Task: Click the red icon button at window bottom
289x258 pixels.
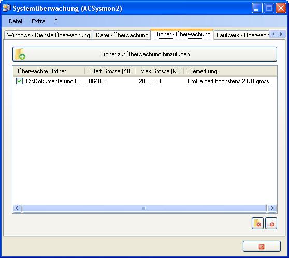Action: pos(262,246)
